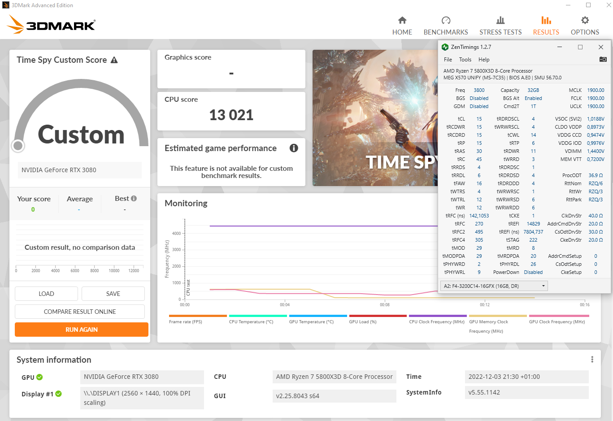Maximize the 3DMark window
This screenshot has width=613, height=421.
coord(588,5)
